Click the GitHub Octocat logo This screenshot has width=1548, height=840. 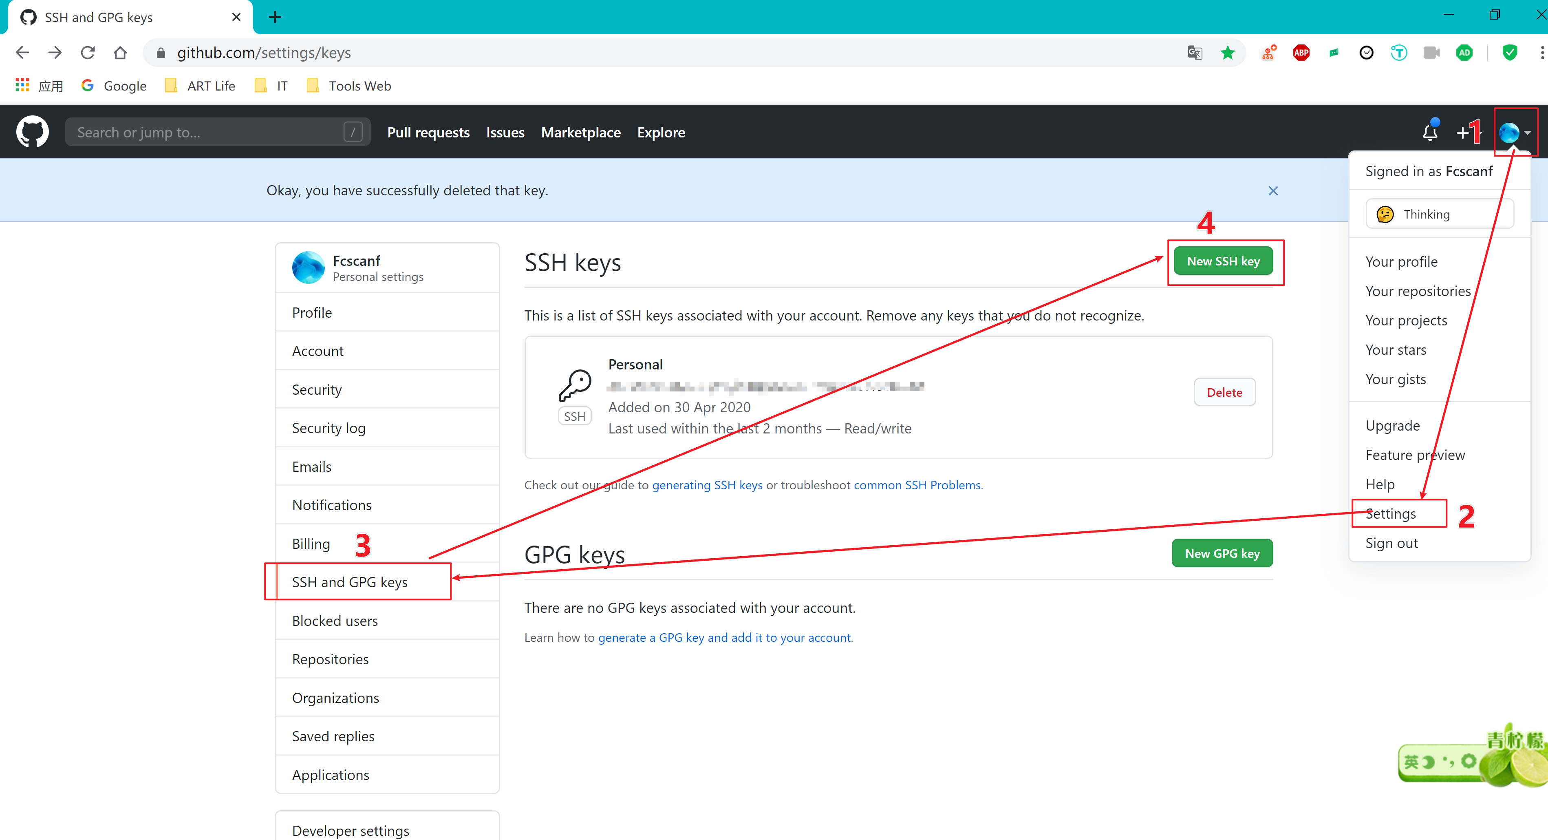coord(33,132)
